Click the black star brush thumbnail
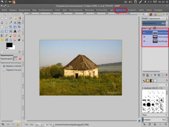This screenshot has width=169, height=127. (x=153, y=104)
